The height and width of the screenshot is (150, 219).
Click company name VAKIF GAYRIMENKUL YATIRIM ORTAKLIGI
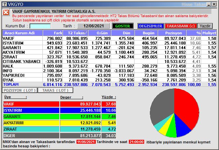pyautogui.click(x=54, y=12)
